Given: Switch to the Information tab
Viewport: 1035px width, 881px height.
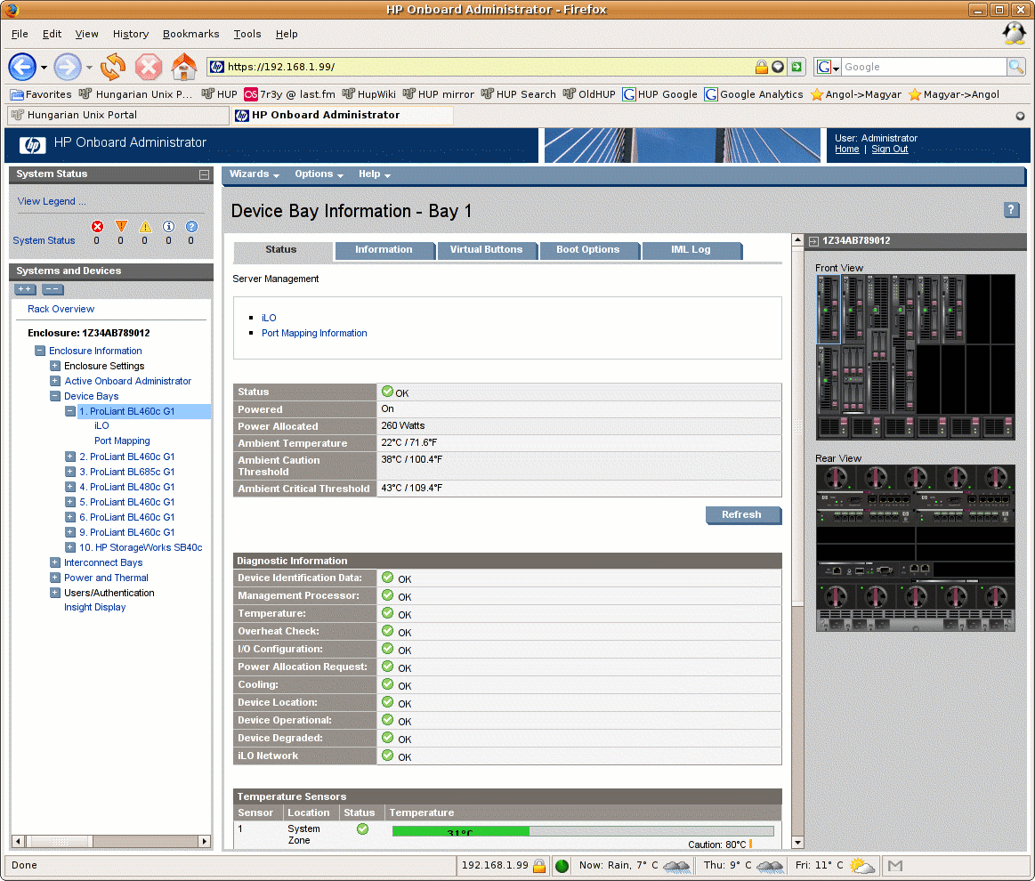Looking at the screenshot, I should click(x=384, y=250).
